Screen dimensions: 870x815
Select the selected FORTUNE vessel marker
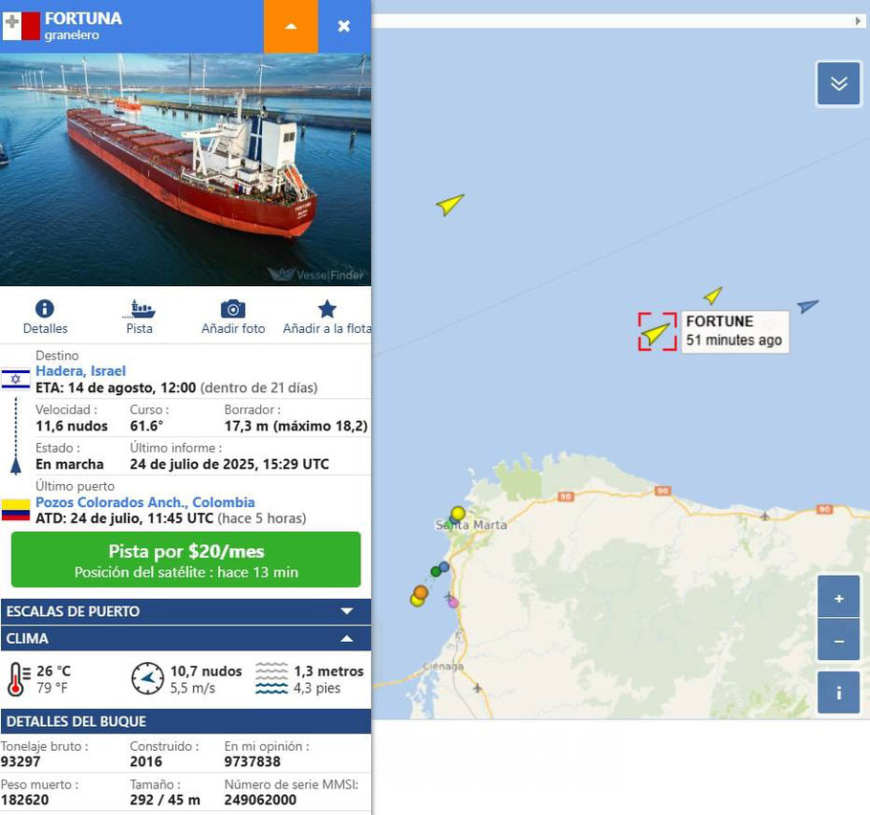[657, 332]
